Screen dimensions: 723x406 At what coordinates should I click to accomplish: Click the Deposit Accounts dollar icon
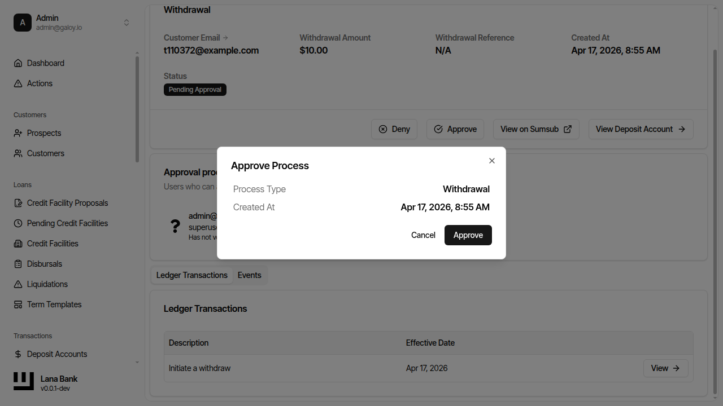pos(18,354)
